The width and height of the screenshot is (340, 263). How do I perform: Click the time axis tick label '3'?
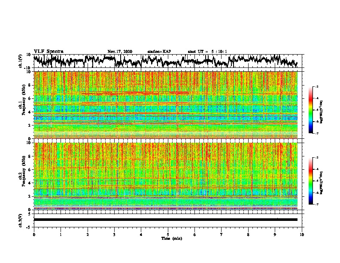click(x=114, y=235)
